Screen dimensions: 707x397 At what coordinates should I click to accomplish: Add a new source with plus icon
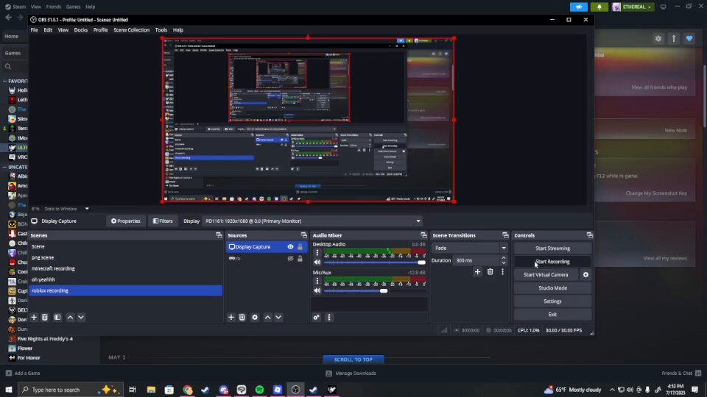point(231,318)
